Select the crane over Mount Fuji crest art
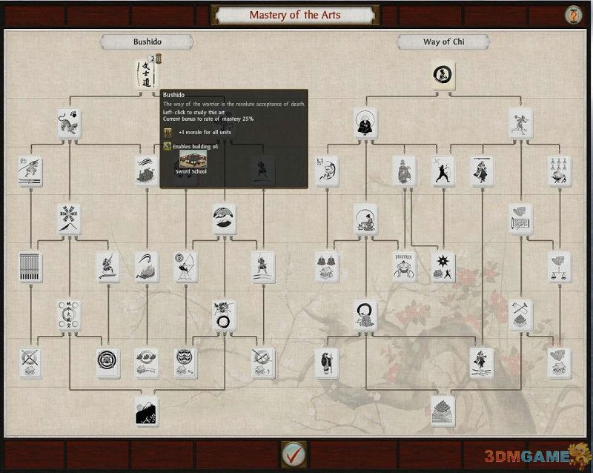The image size is (593, 473). [x=225, y=219]
